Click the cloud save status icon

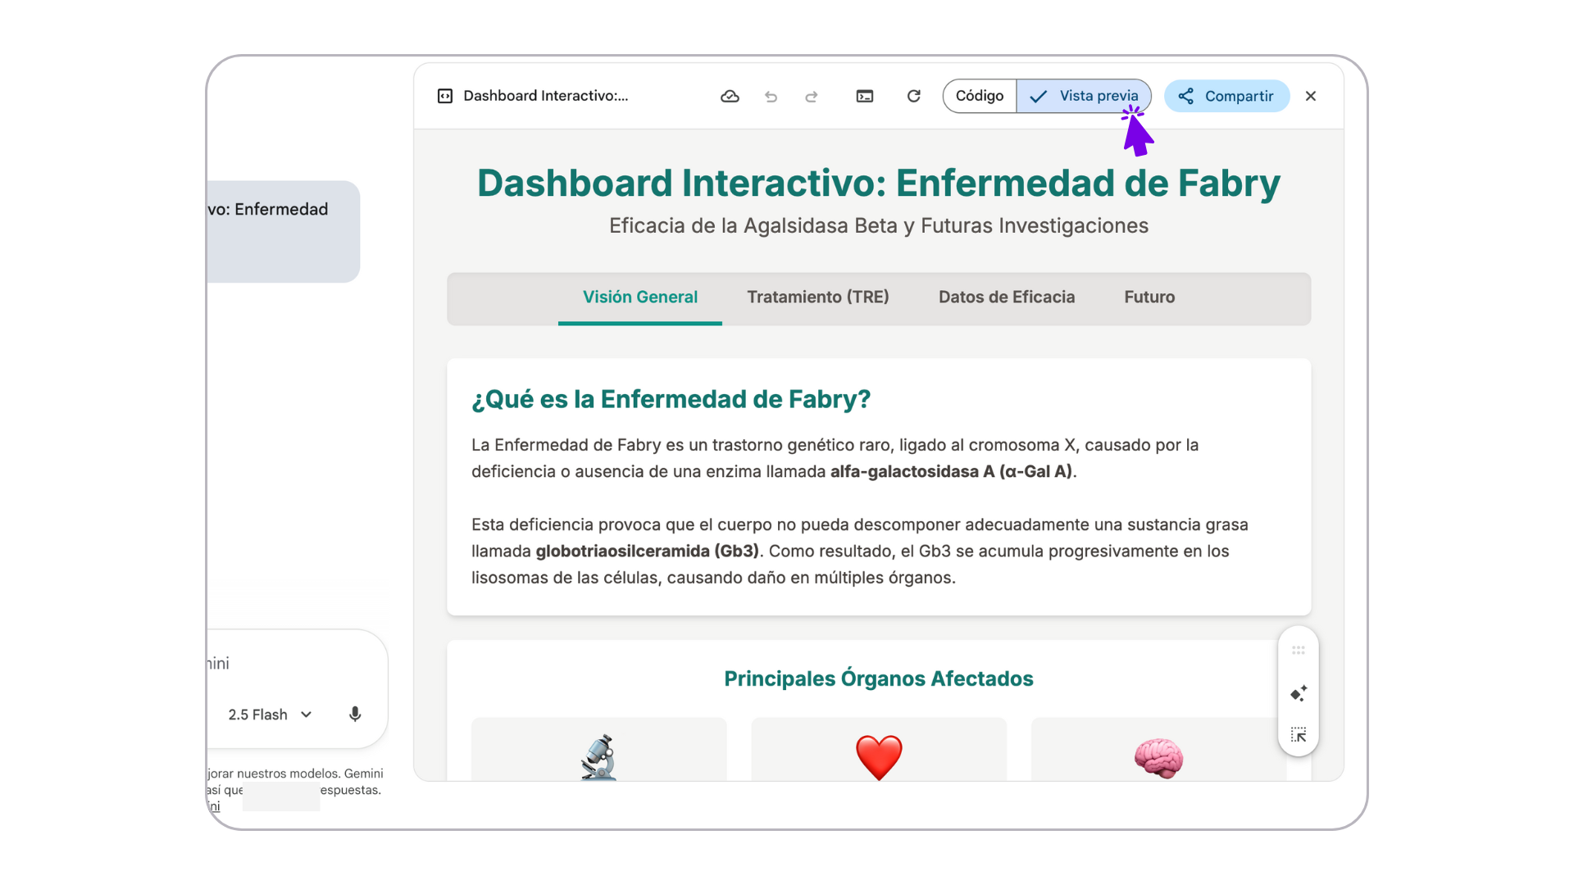730,97
